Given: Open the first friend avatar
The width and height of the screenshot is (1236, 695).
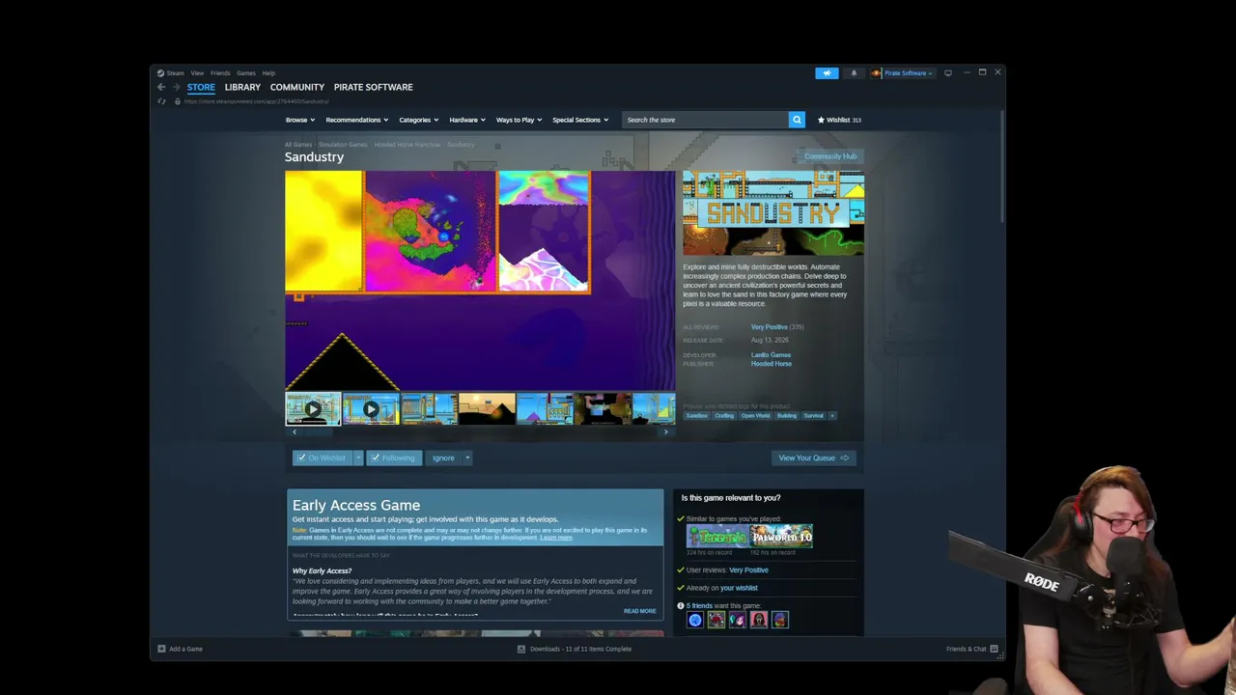Looking at the screenshot, I should click(x=695, y=620).
